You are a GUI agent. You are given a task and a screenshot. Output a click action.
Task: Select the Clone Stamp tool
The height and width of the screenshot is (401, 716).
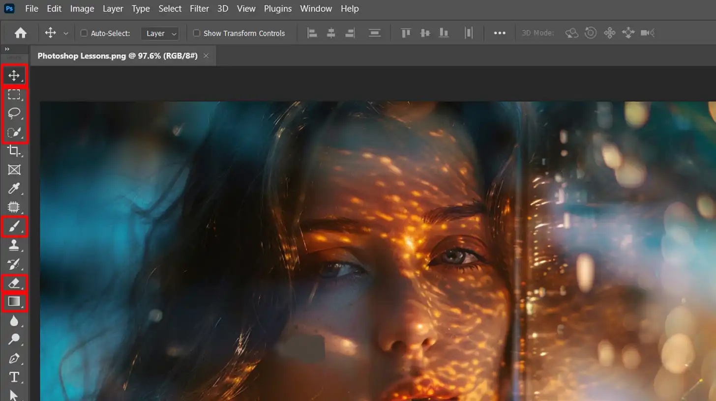(x=14, y=245)
